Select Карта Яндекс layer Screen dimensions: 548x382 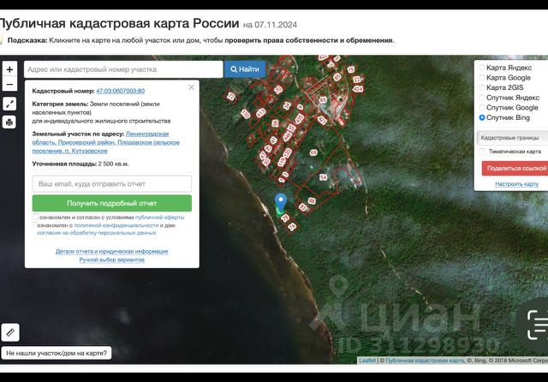481,68
